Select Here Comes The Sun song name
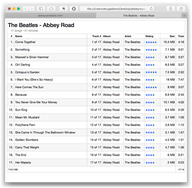The image size is (192, 188). pos(29,87)
